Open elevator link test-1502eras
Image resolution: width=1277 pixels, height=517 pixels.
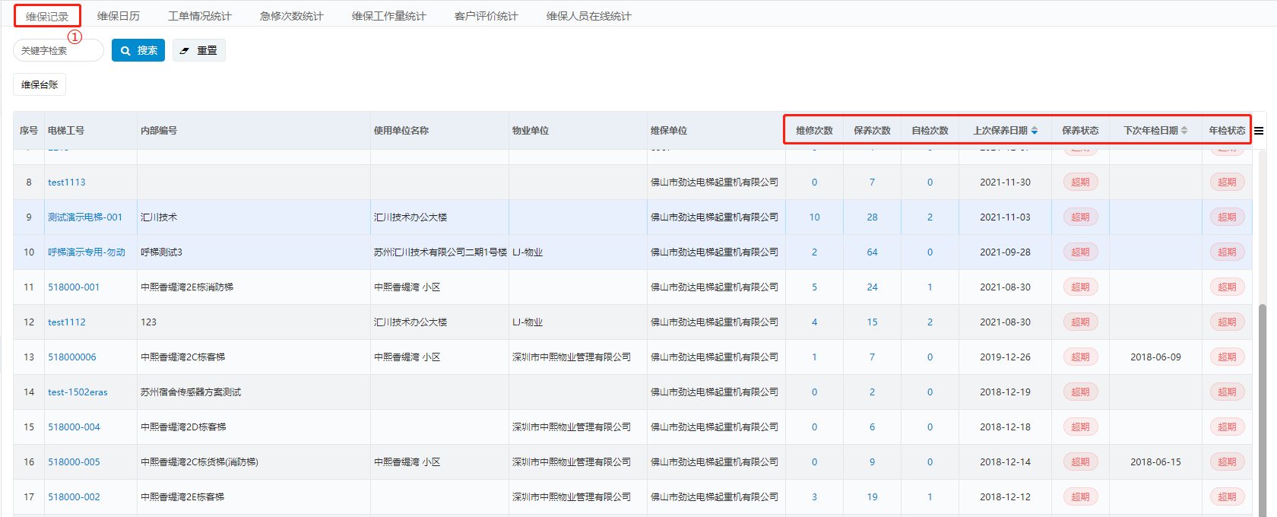[78, 392]
